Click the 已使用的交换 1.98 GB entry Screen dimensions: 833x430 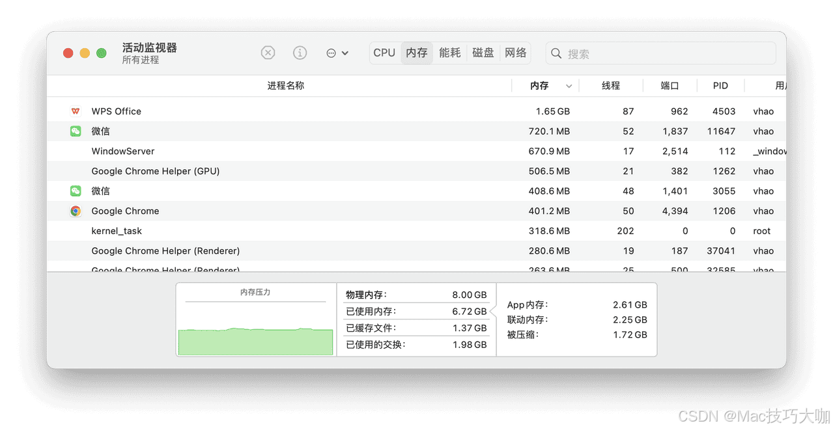click(x=416, y=345)
